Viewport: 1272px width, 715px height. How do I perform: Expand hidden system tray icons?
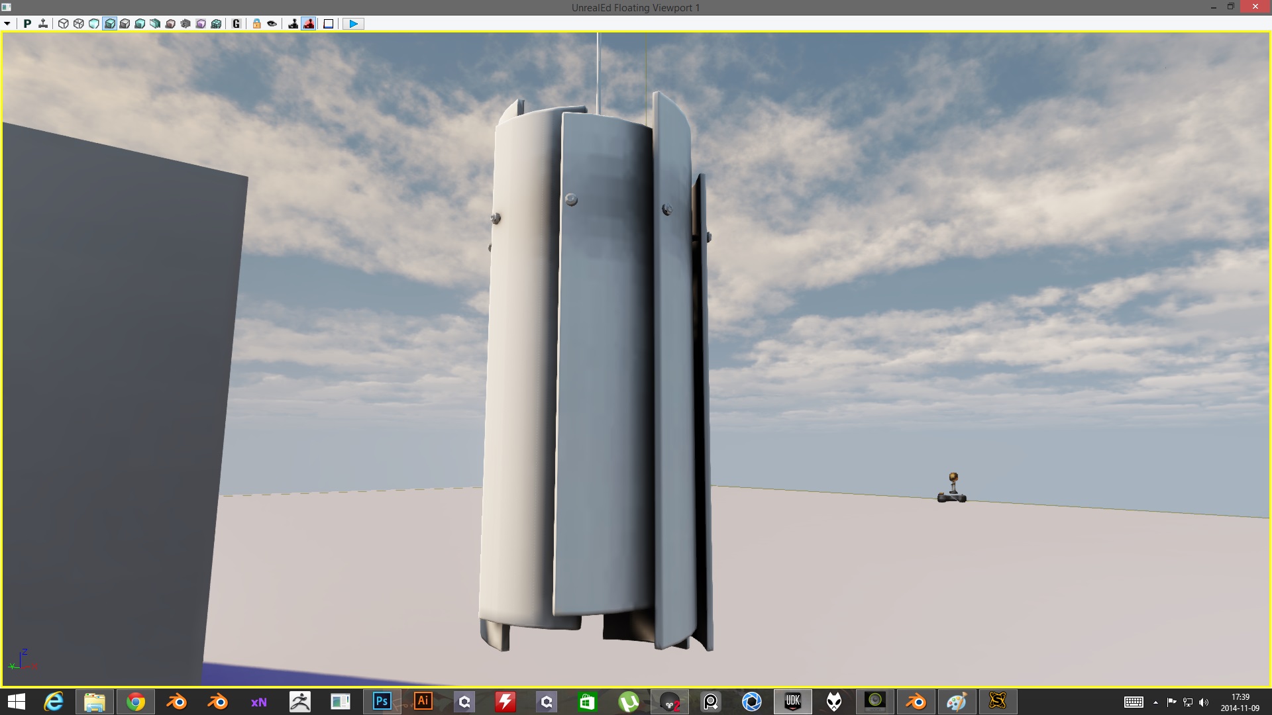click(1155, 702)
